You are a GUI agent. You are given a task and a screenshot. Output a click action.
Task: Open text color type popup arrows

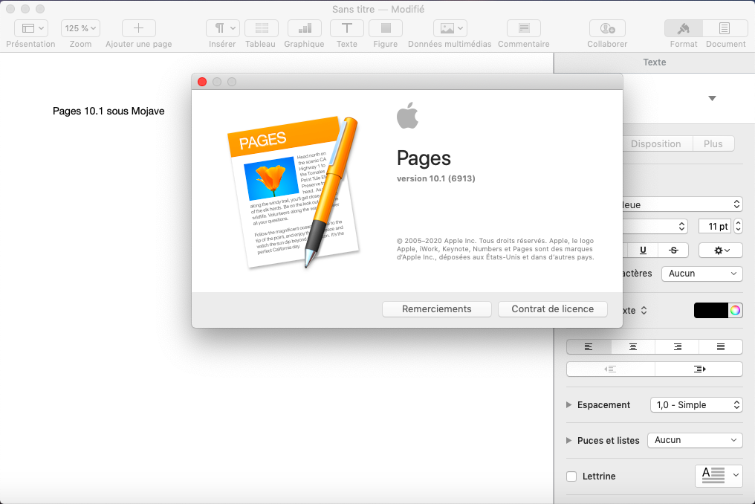click(x=644, y=311)
